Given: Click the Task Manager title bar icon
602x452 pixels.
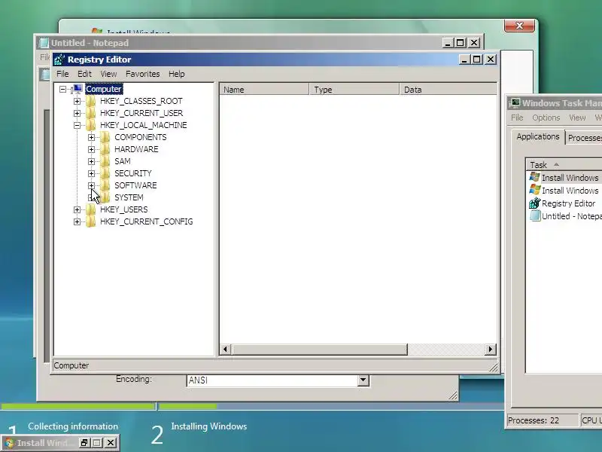Looking at the screenshot, I should click(515, 103).
